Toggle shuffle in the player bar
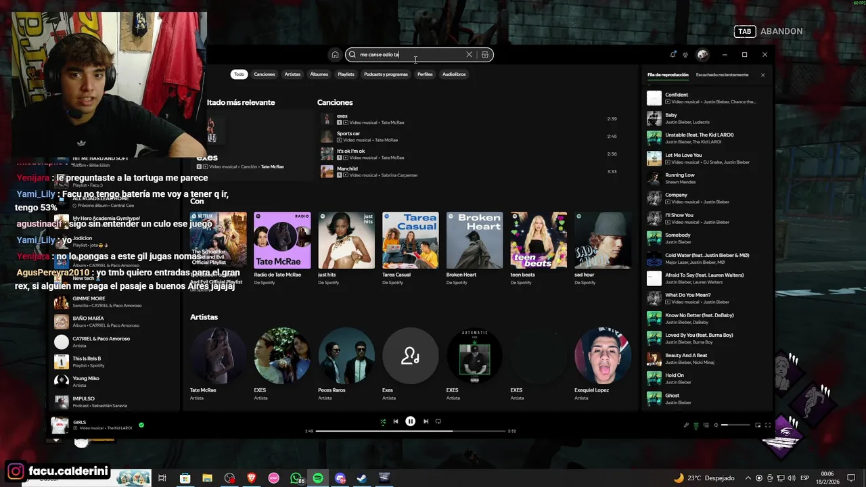 click(x=383, y=421)
